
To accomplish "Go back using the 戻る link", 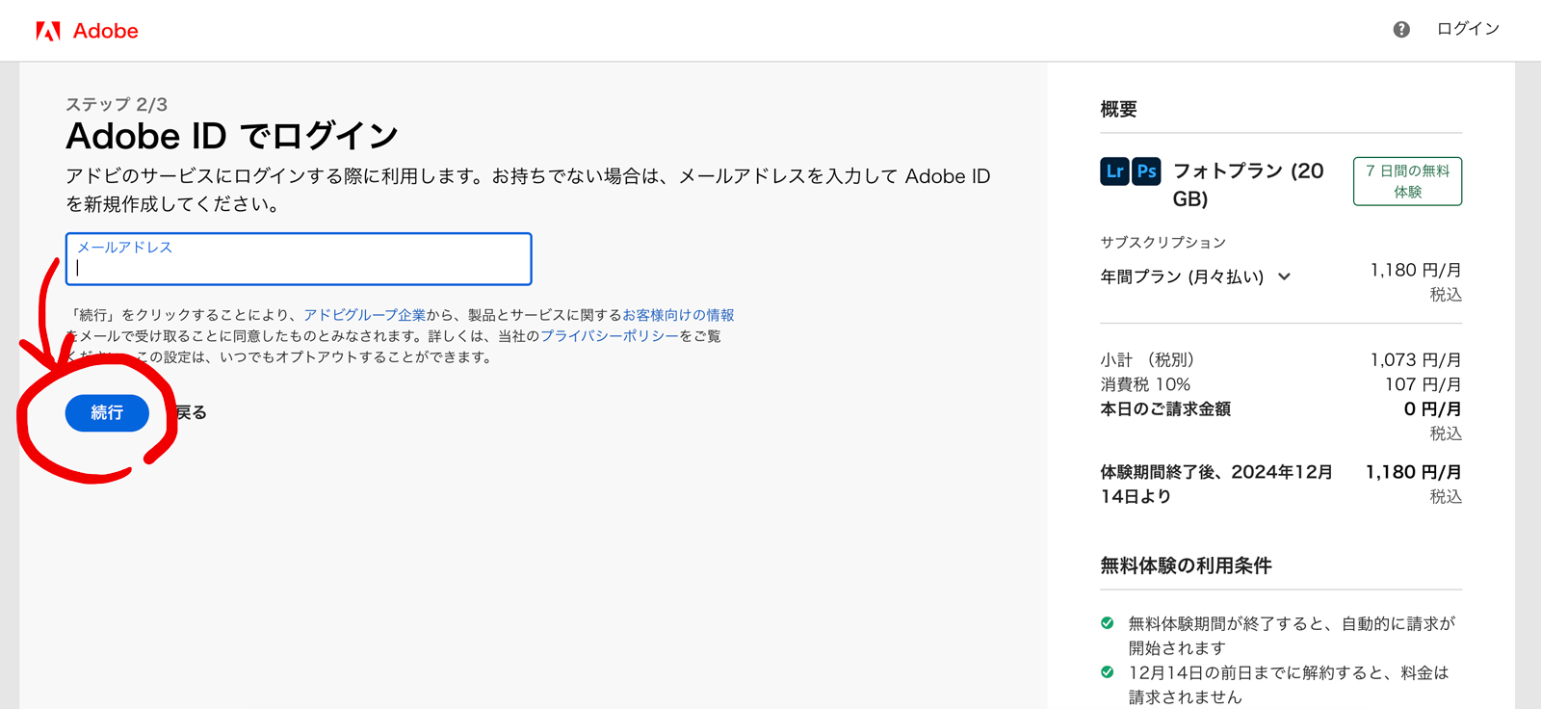I will coord(191,412).
